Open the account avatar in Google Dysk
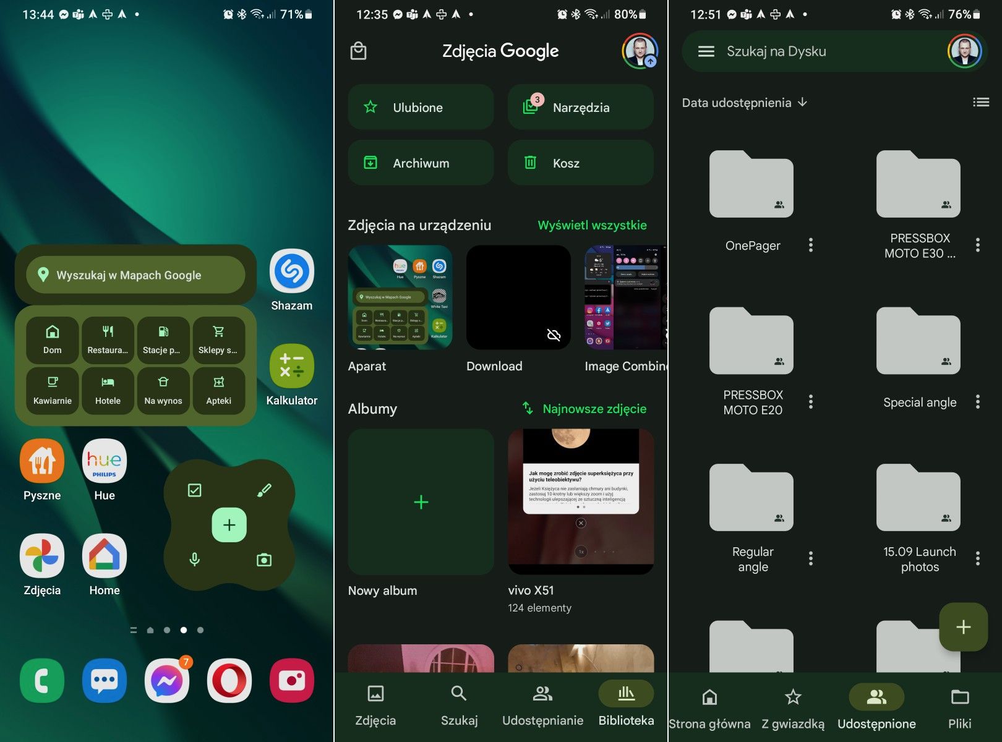The height and width of the screenshot is (742, 1002). [x=964, y=51]
